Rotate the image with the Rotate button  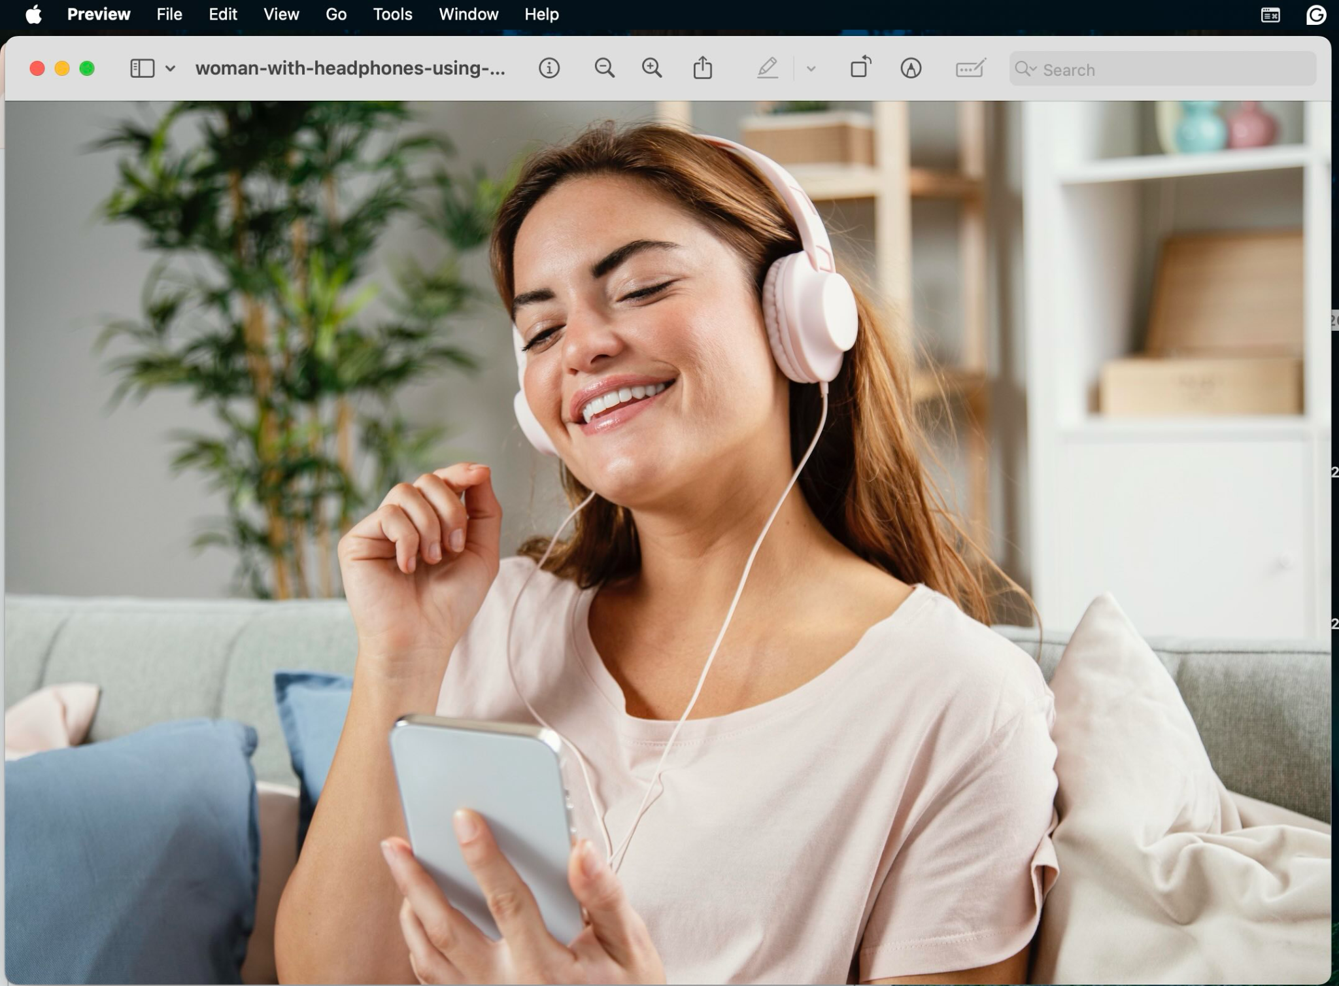point(861,67)
